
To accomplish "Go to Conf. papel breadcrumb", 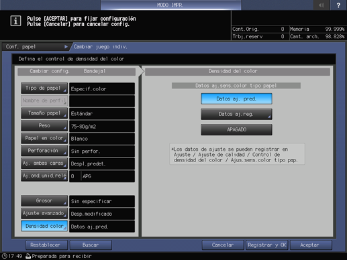I will point(36,47).
